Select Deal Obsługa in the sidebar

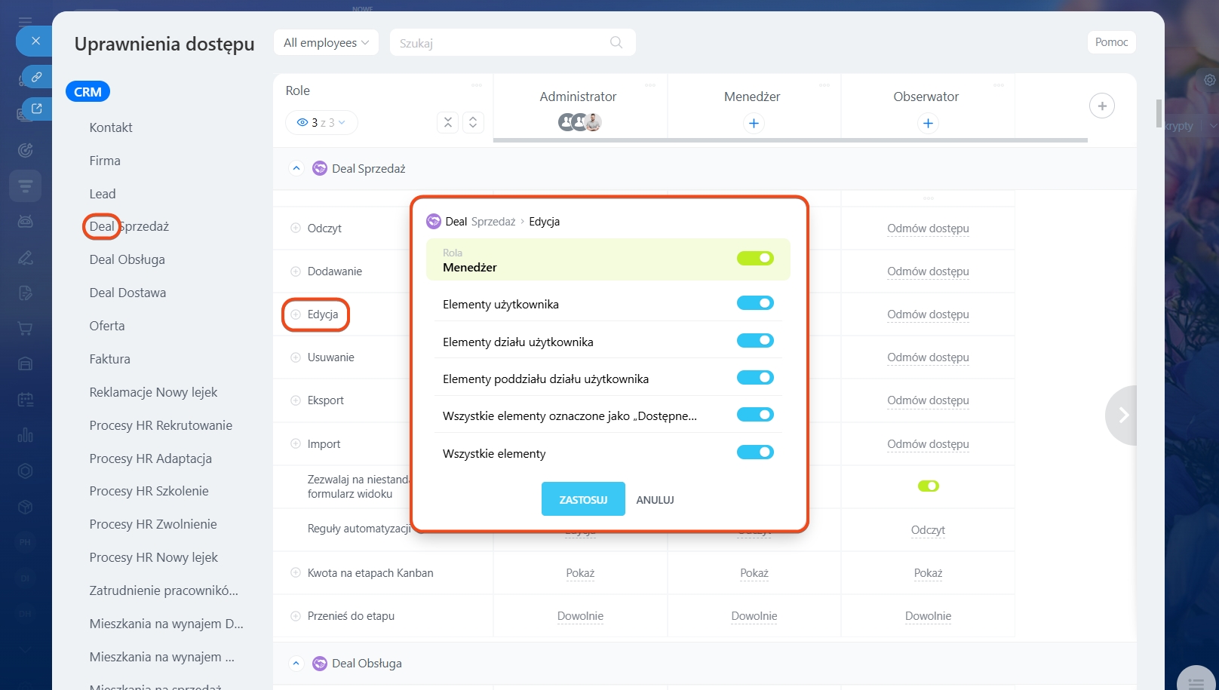tap(127, 259)
